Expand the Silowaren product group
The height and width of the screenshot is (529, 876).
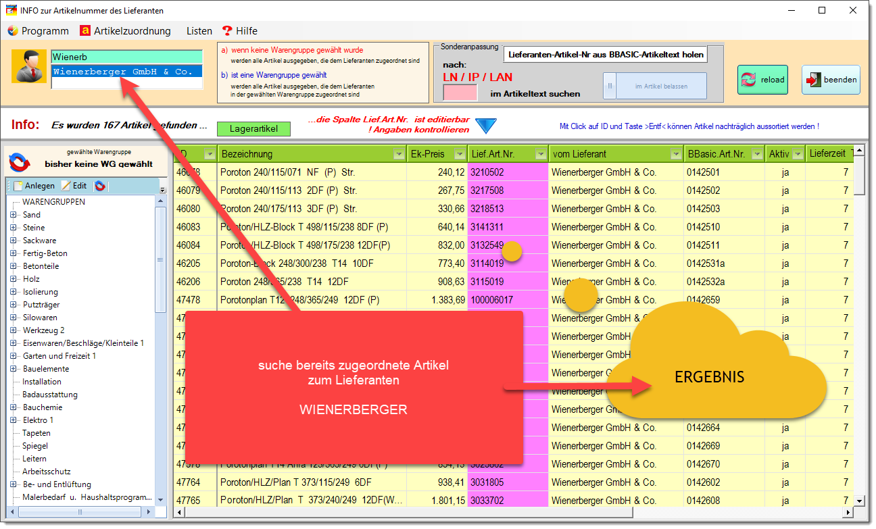[x=14, y=318]
